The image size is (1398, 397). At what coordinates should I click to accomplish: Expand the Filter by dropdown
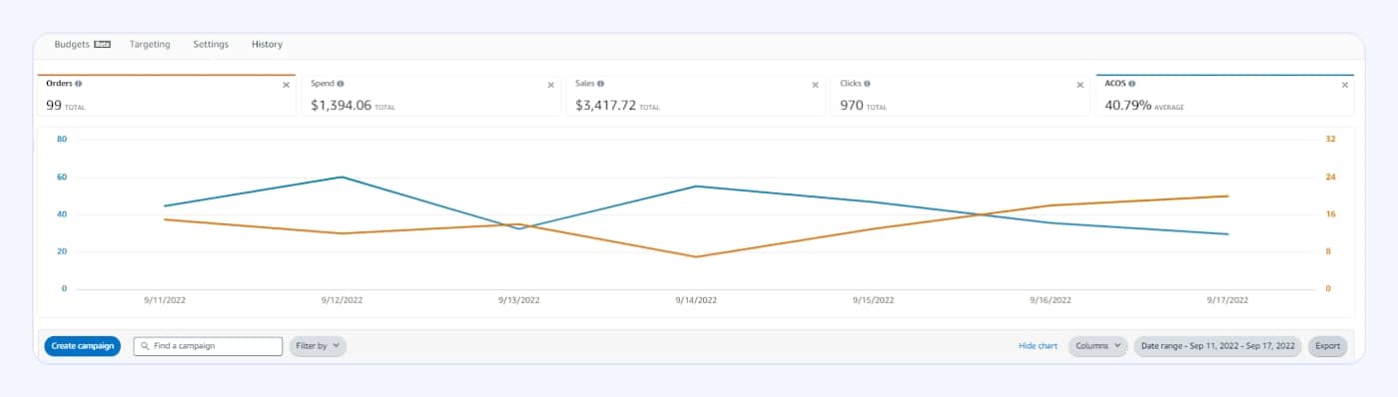tap(318, 346)
